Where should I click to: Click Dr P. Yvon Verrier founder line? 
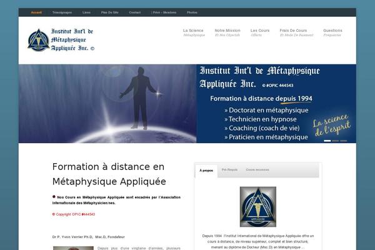click(89, 237)
